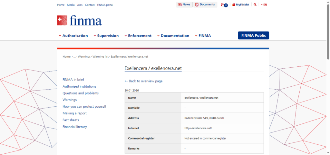This screenshot has width=330, height=155.
Task: Open the Jobs link in top bar
Action: (80, 5)
